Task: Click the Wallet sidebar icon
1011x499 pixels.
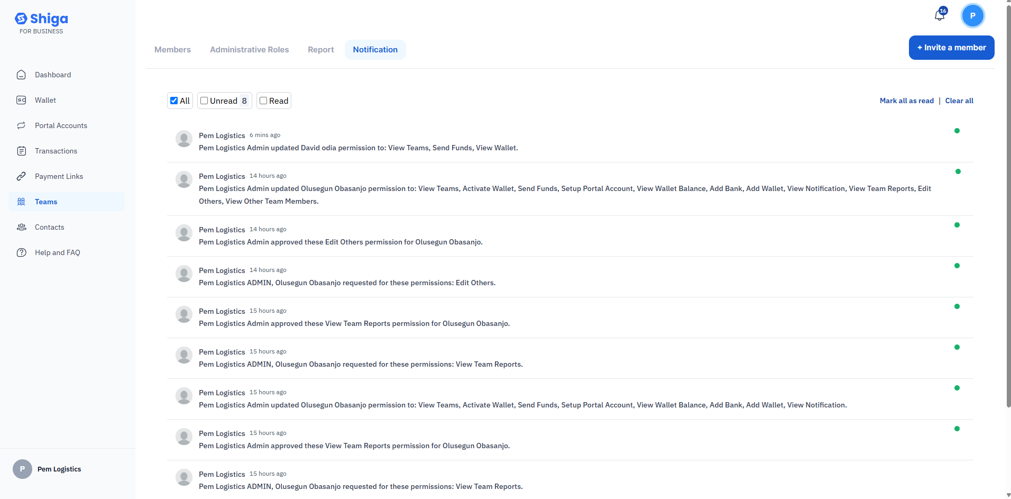Action: 21,100
